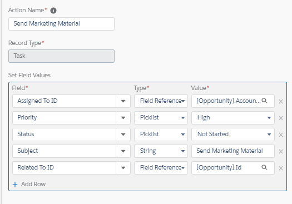Open the Status field dropdown arrow

(123, 135)
